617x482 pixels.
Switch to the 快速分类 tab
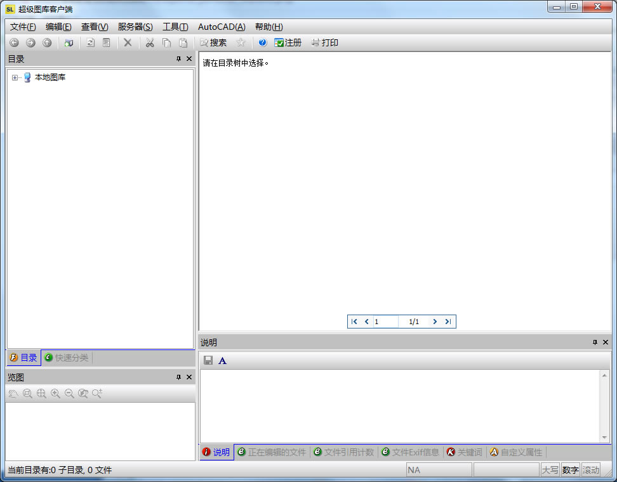(67, 357)
